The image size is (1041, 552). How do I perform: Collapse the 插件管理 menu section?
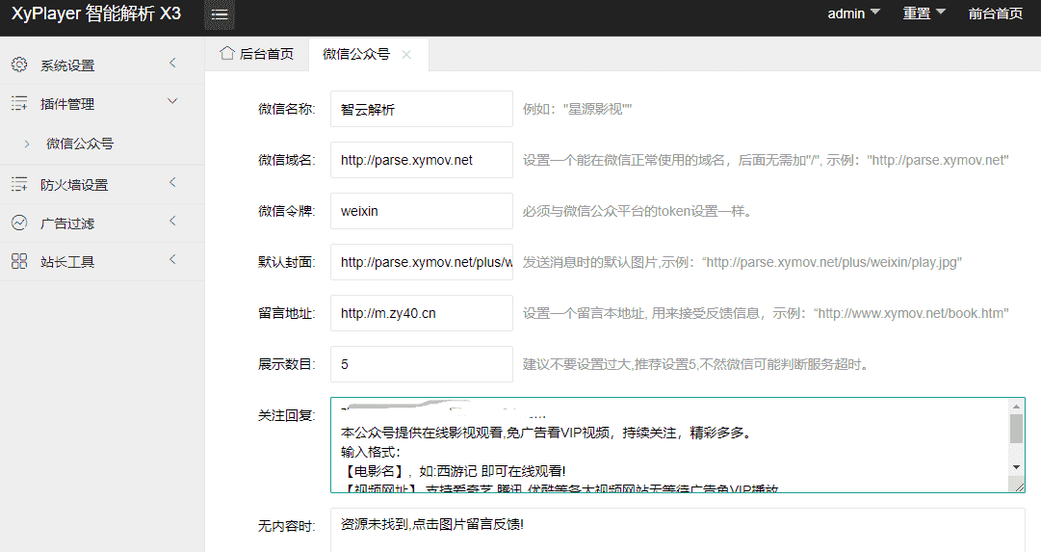click(172, 101)
